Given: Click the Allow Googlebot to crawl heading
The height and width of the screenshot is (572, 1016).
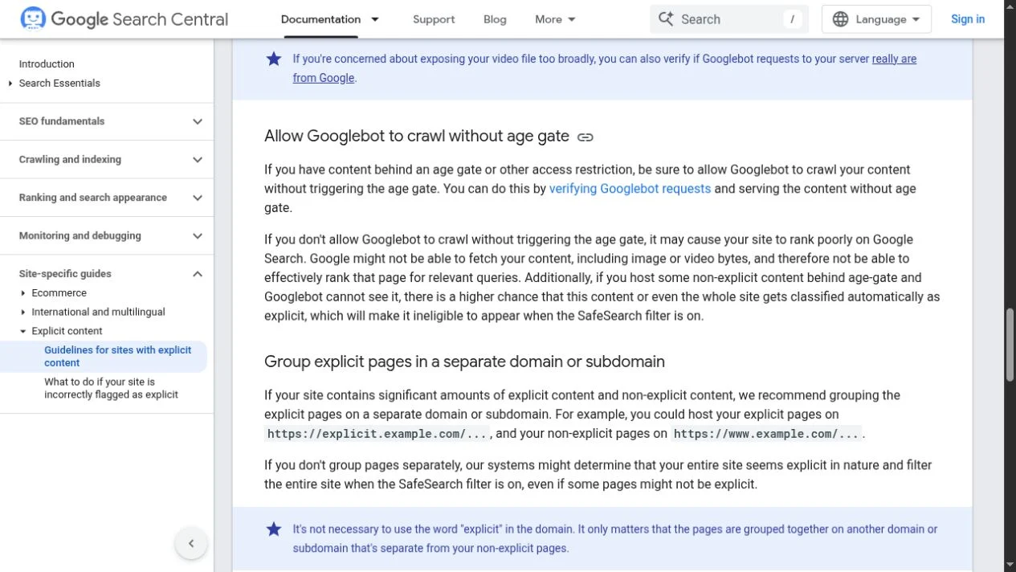Looking at the screenshot, I should click(x=417, y=137).
